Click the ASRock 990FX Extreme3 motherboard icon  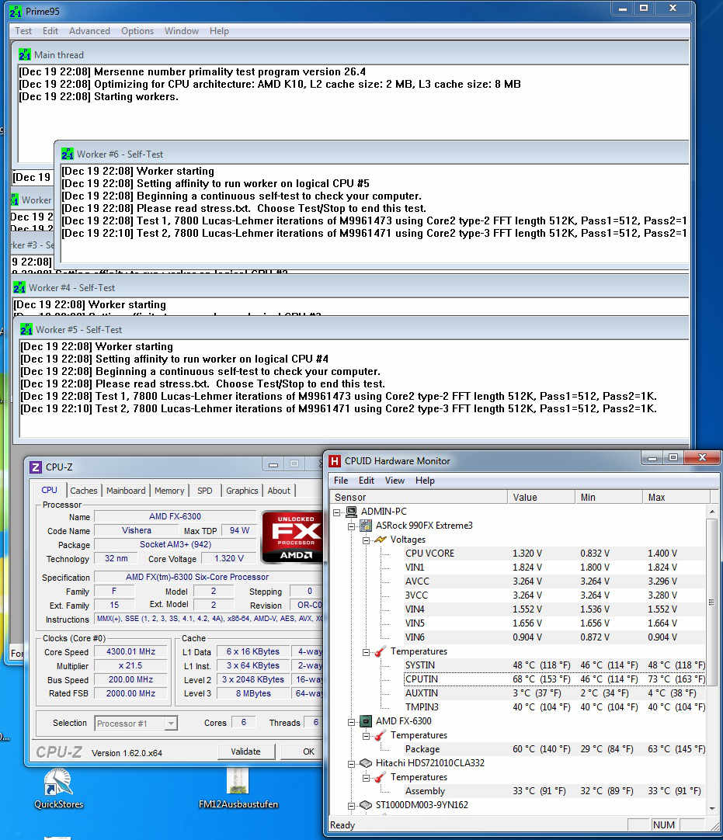366,526
